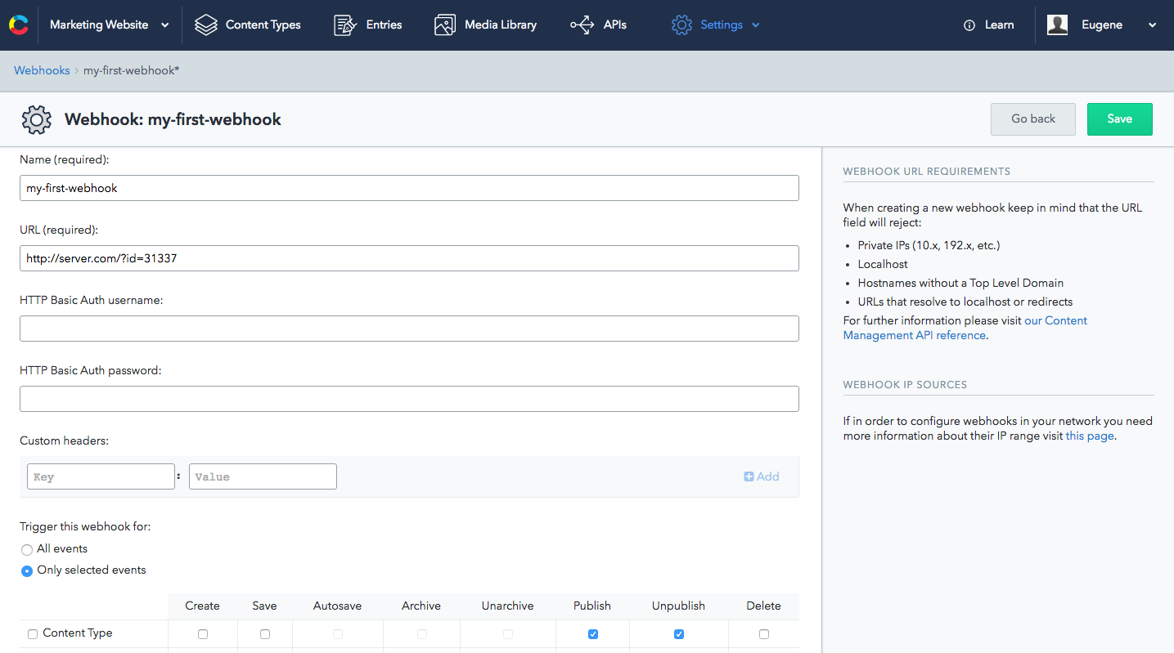Screen dimensions: 1174x653
Task: Focus the URL input field
Action: click(409, 258)
